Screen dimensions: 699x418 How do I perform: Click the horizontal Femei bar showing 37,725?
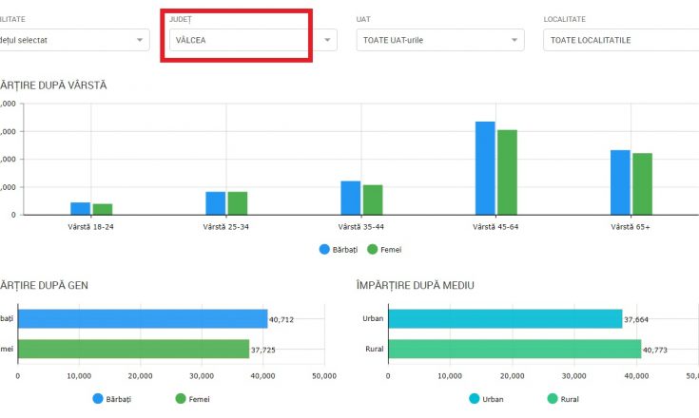tap(134, 349)
